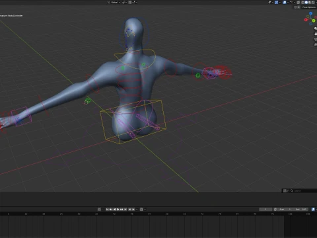This screenshot has height=238, width=317.
Task: Click the blue Z axis gizmo ball
Action: point(310,13)
